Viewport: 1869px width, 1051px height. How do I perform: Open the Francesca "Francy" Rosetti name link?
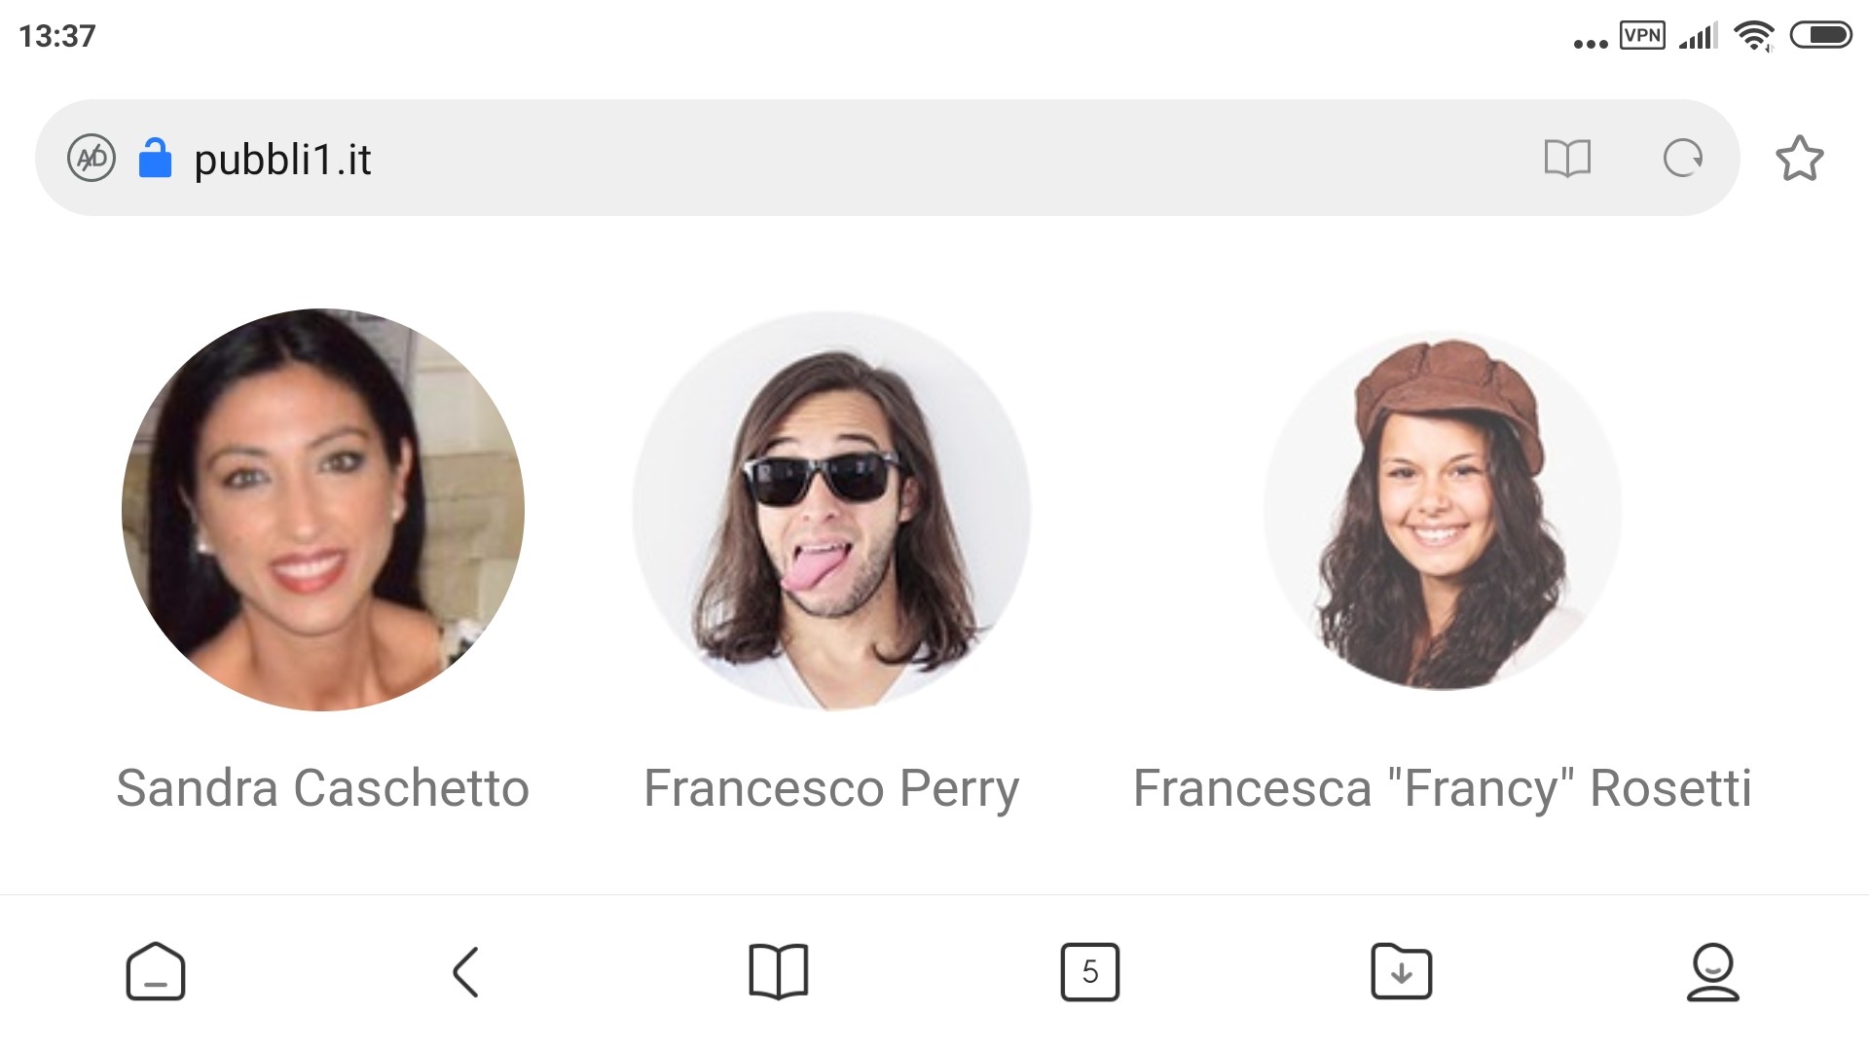[1443, 788]
